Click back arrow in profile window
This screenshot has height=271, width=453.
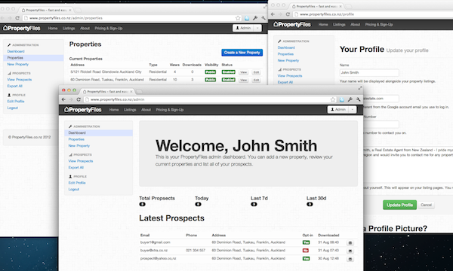click(273, 14)
